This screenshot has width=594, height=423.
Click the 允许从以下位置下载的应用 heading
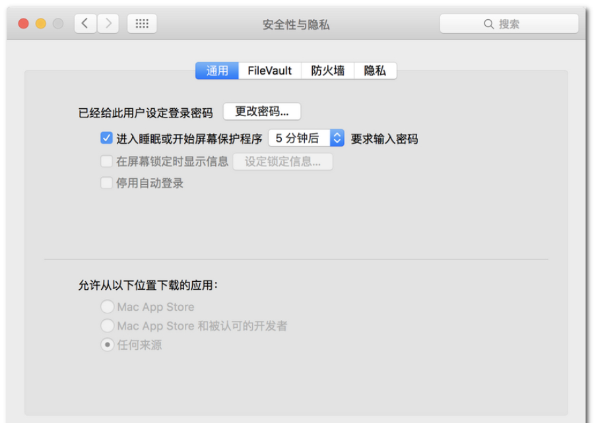click(148, 285)
